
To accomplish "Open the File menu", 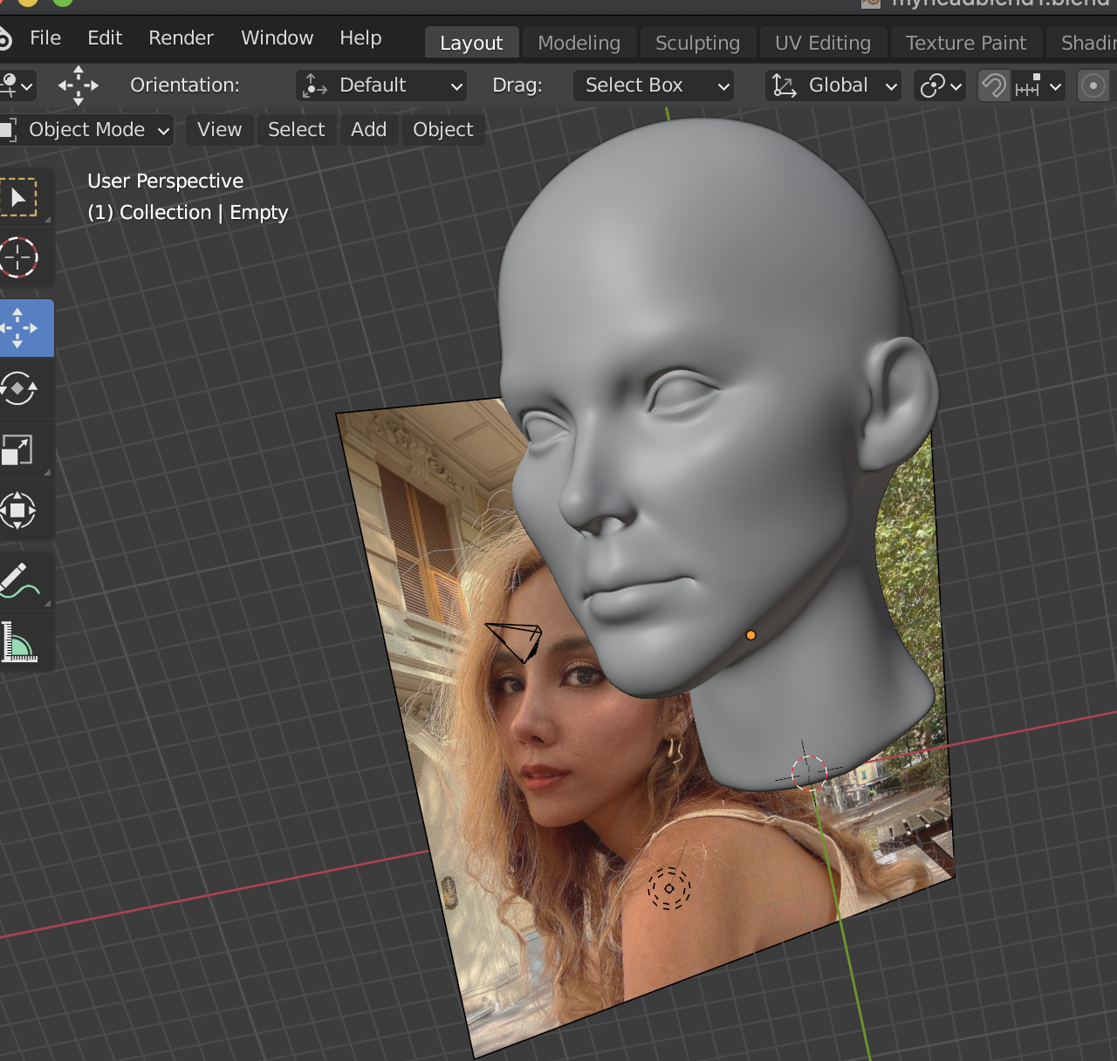I will tap(45, 38).
